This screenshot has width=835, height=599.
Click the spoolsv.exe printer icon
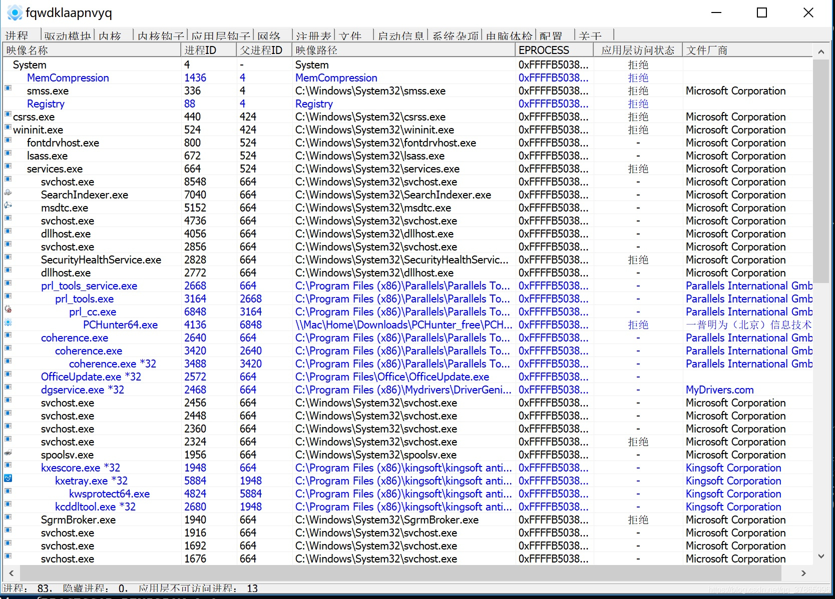tap(8, 452)
